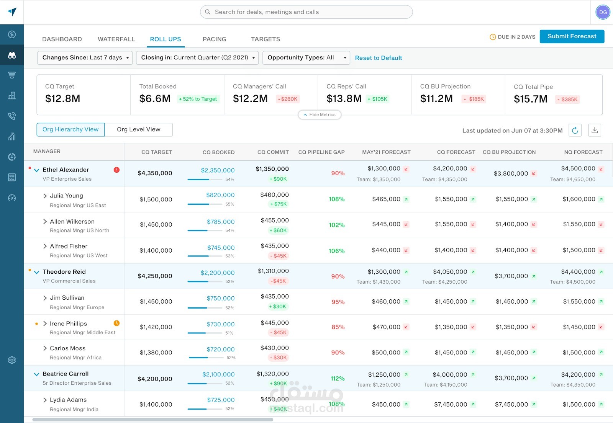Expand Jim Sullivan's row

(x=45, y=298)
